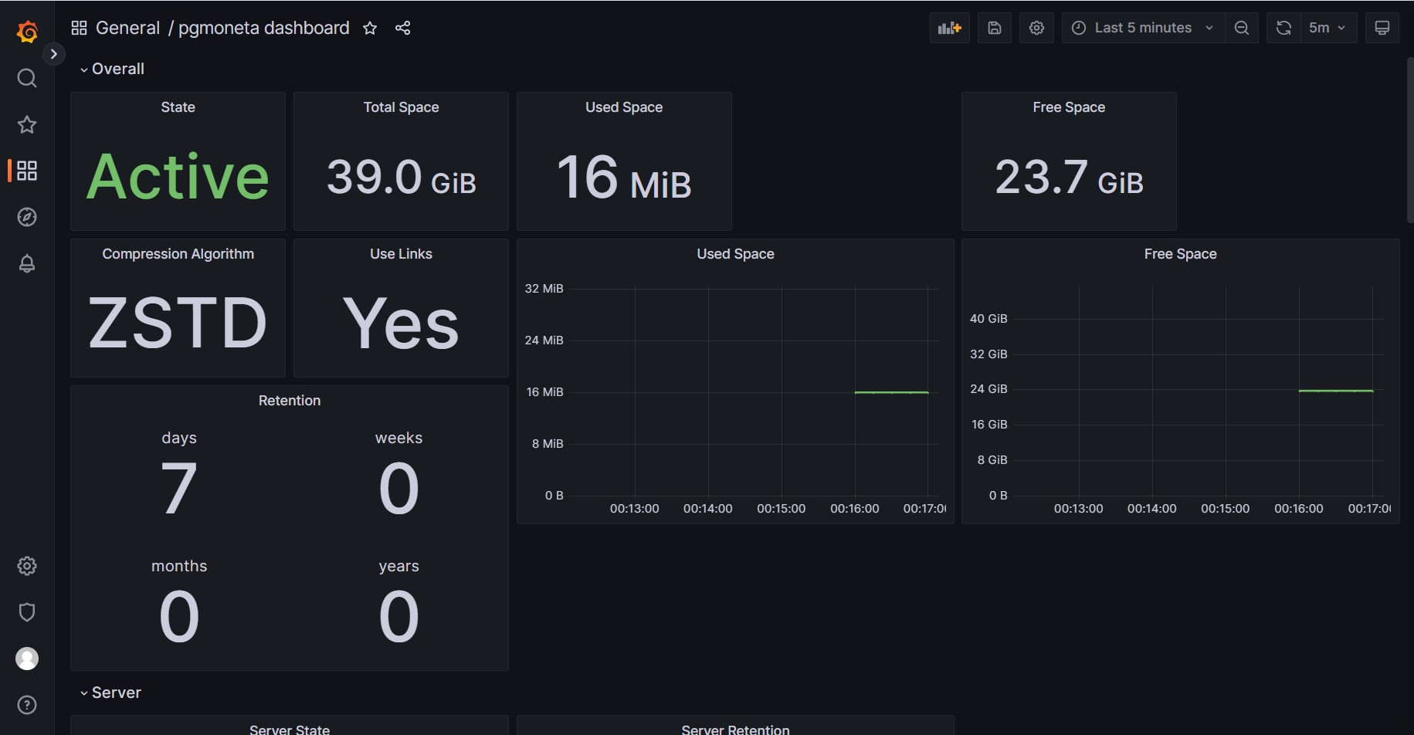This screenshot has width=1414, height=735.
Task: Click the Grafana logo home icon
Action: pos(27,32)
